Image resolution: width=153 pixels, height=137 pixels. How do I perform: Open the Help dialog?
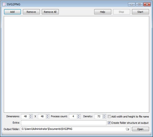click(103, 12)
